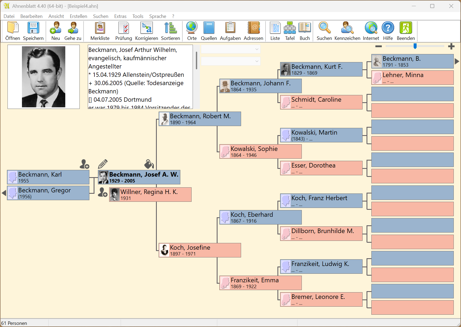Viewport: 461px width, 327px height.
Task: Expand the first empty dropdown beside details
Action: [x=257, y=49]
